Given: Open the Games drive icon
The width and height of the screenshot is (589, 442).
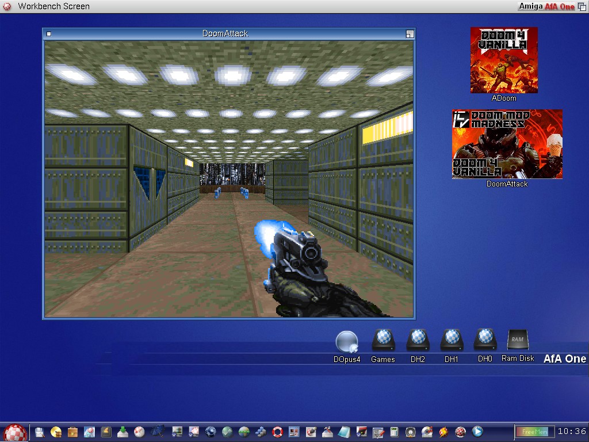Looking at the screenshot, I should (383, 341).
